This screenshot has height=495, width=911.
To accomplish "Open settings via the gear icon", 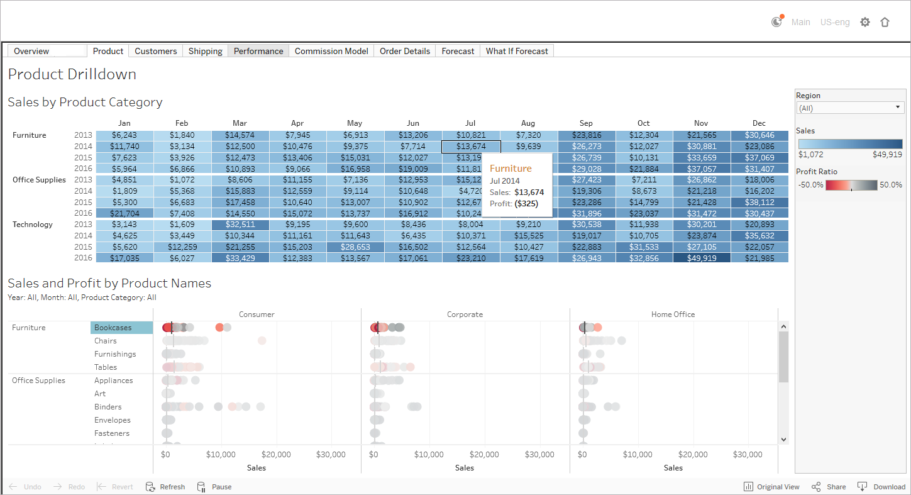I will pos(865,22).
